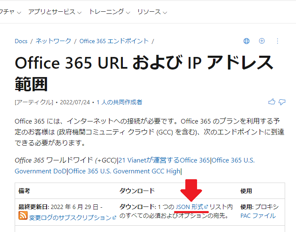The image size is (296, 232).
Task: Open the language globe icon
Action: [x=247, y=41]
